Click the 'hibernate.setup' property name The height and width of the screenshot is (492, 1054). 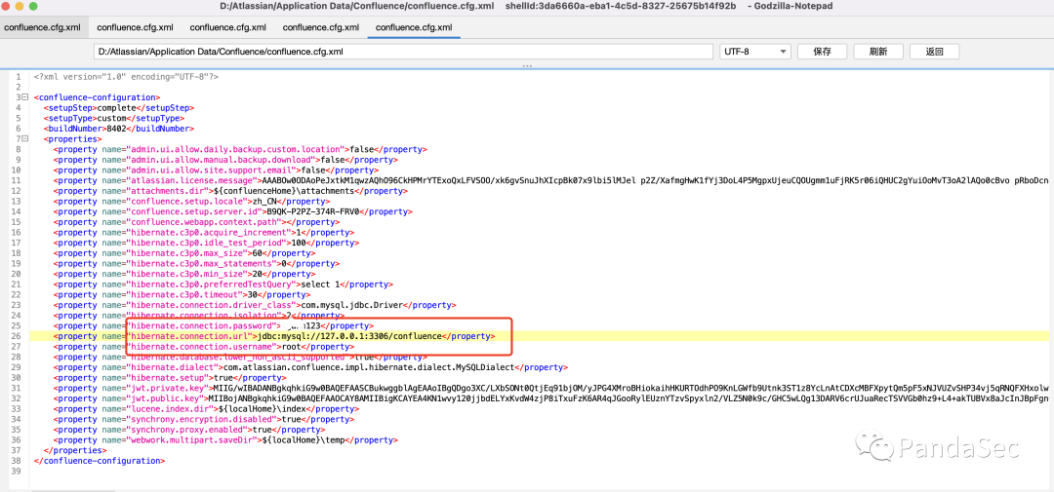point(170,378)
